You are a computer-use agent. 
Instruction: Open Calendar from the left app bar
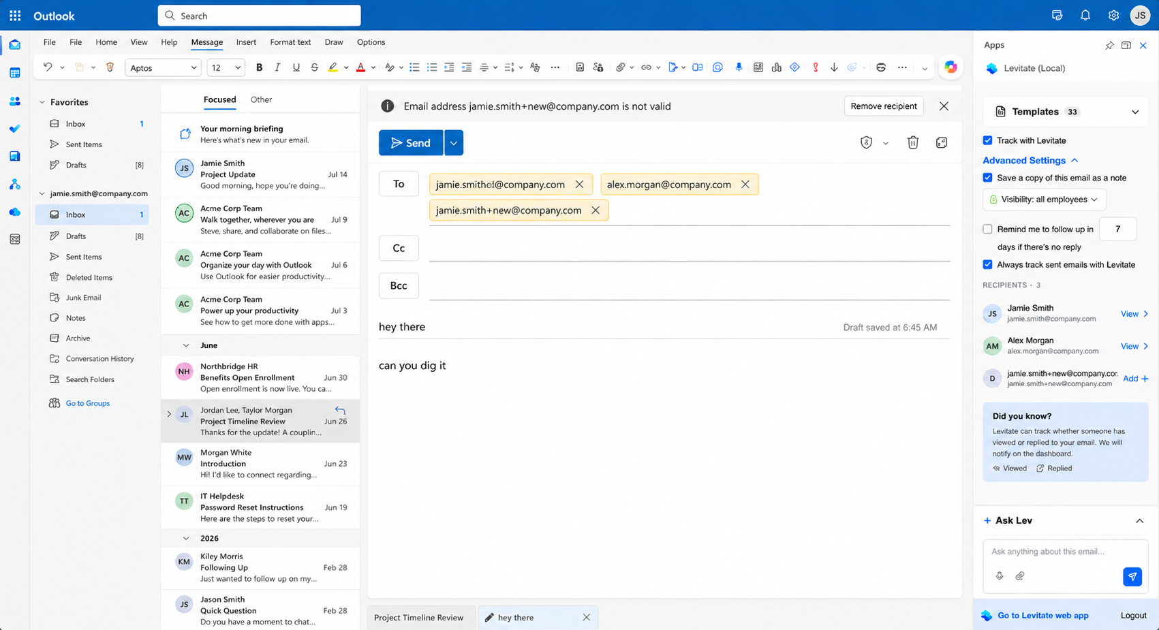(x=15, y=73)
